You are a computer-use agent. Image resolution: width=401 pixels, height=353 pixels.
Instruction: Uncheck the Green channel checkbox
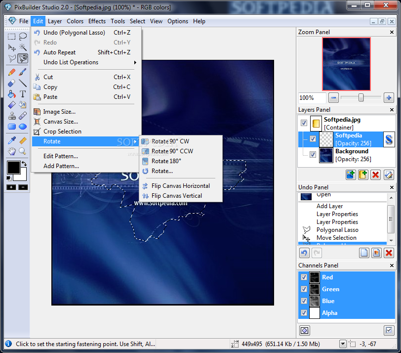(304, 289)
